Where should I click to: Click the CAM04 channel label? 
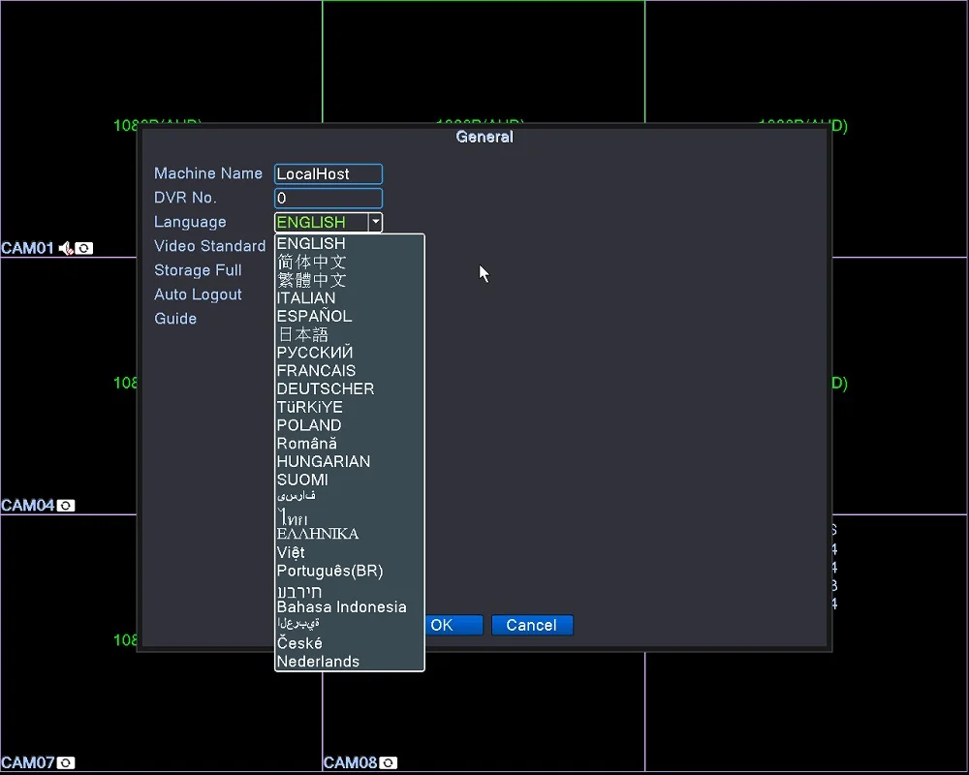point(28,506)
